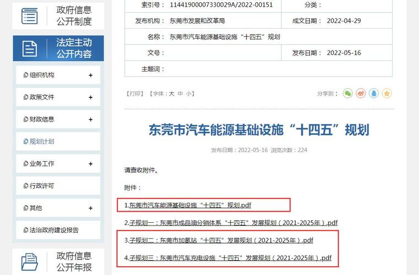Screen dimensions: 419x275
Task: Click the 请查收附件 text line
Action: point(141,170)
